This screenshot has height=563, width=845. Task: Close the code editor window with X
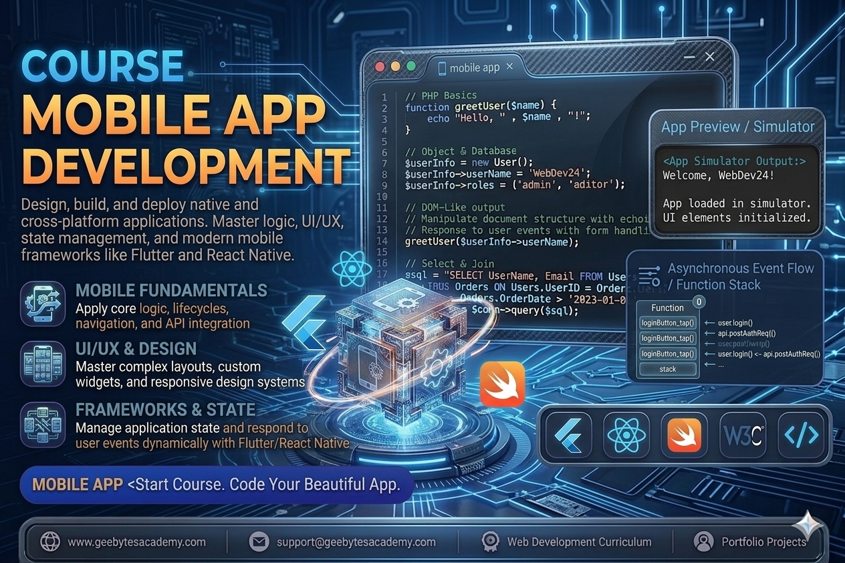click(x=709, y=57)
